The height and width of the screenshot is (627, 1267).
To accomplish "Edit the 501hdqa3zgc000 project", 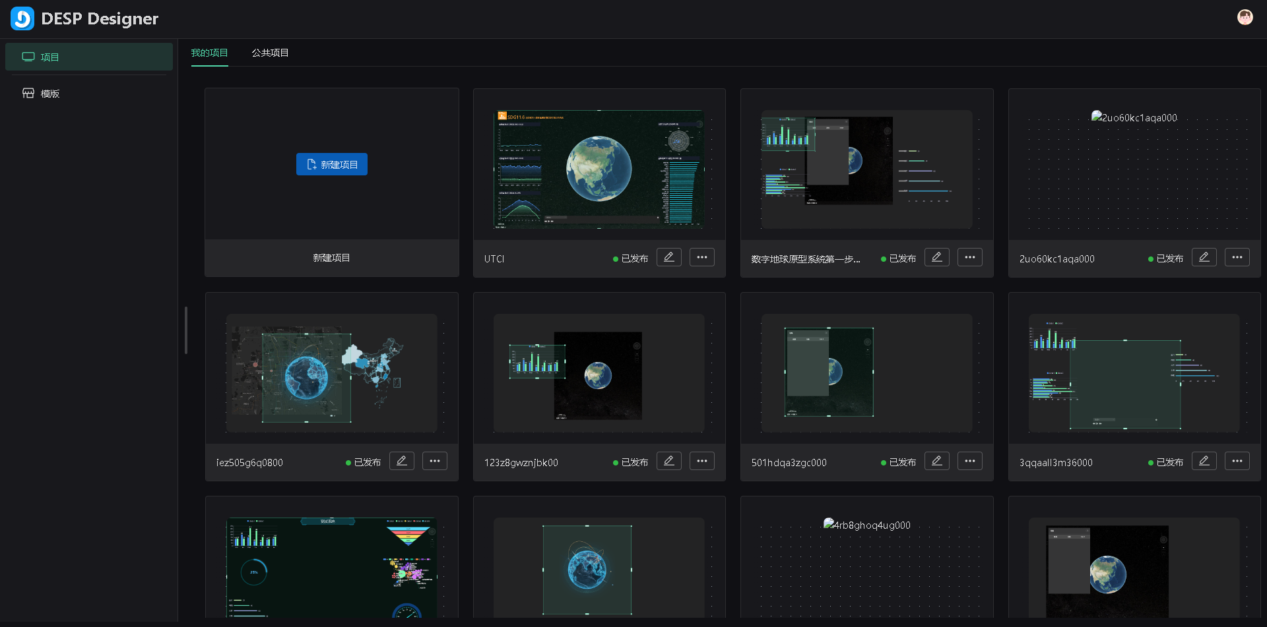I will point(936,461).
